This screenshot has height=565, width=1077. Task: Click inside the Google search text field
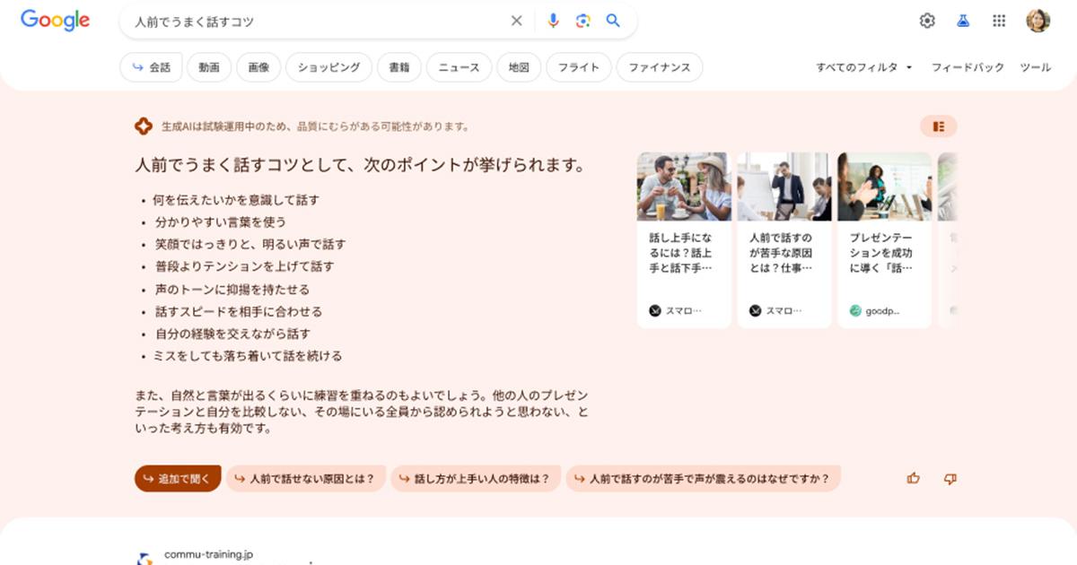[314, 21]
